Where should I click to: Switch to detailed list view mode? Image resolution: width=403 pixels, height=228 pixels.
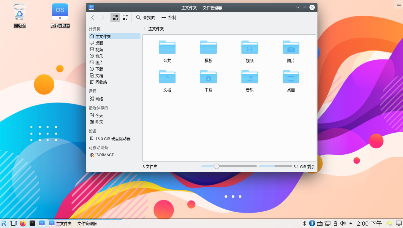(x=125, y=18)
